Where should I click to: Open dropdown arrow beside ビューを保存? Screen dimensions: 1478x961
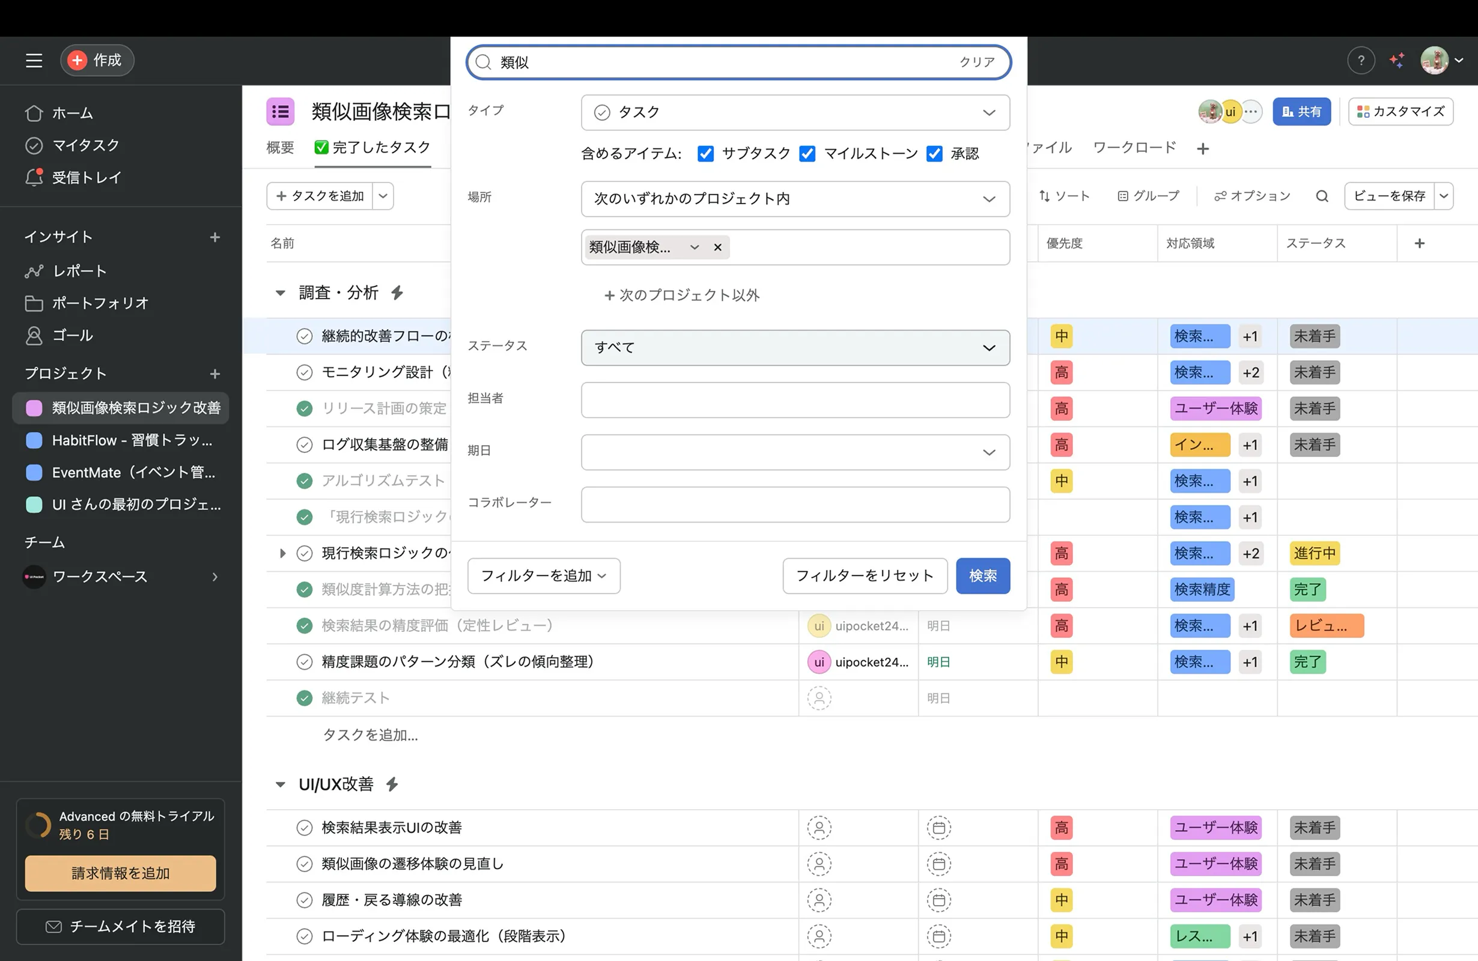tap(1444, 196)
